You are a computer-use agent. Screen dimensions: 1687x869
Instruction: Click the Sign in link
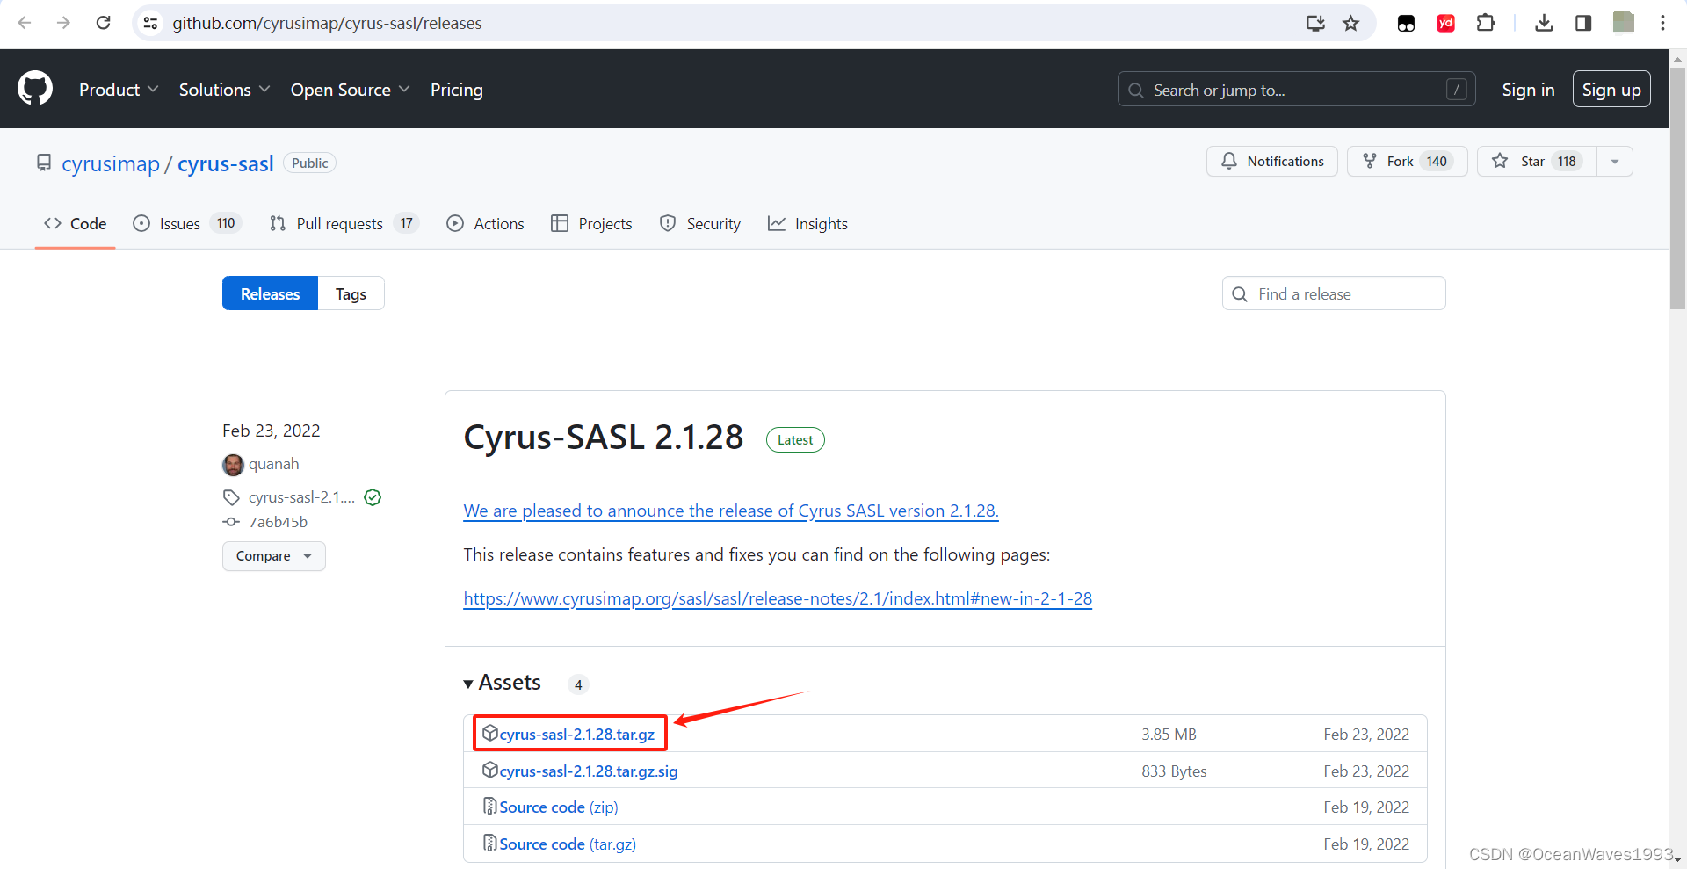[1528, 90]
